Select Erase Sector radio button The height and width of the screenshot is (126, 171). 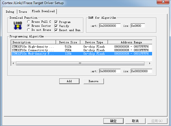[x=29, y=26]
